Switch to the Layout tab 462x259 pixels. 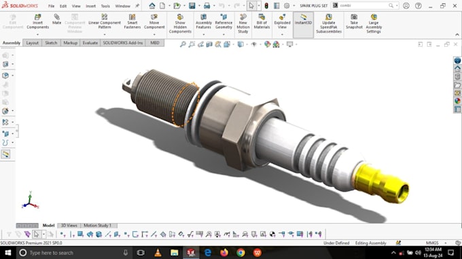(32, 43)
